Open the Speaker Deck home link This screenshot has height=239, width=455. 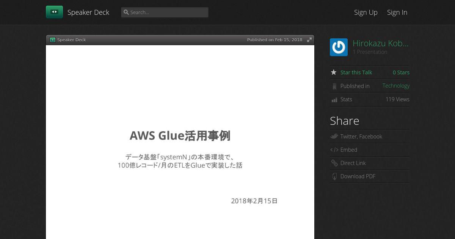point(88,13)
